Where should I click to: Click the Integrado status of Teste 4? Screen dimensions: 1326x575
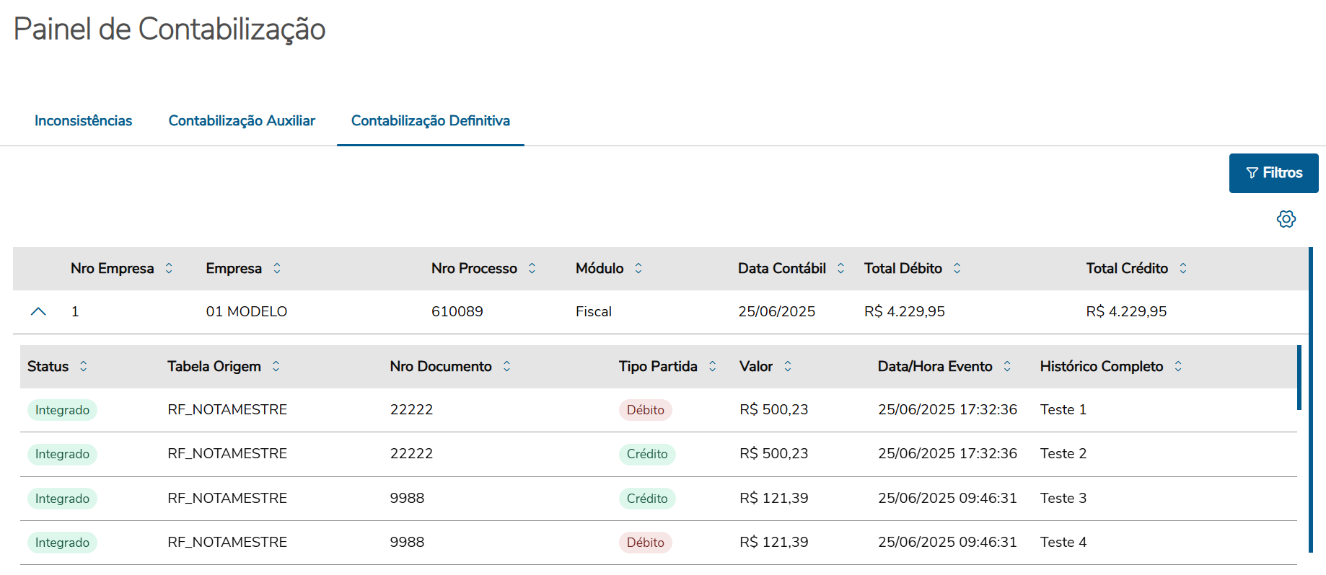point(62,543)
